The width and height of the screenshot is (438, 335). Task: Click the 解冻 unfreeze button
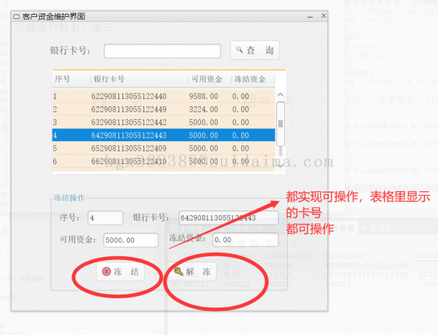194,272
